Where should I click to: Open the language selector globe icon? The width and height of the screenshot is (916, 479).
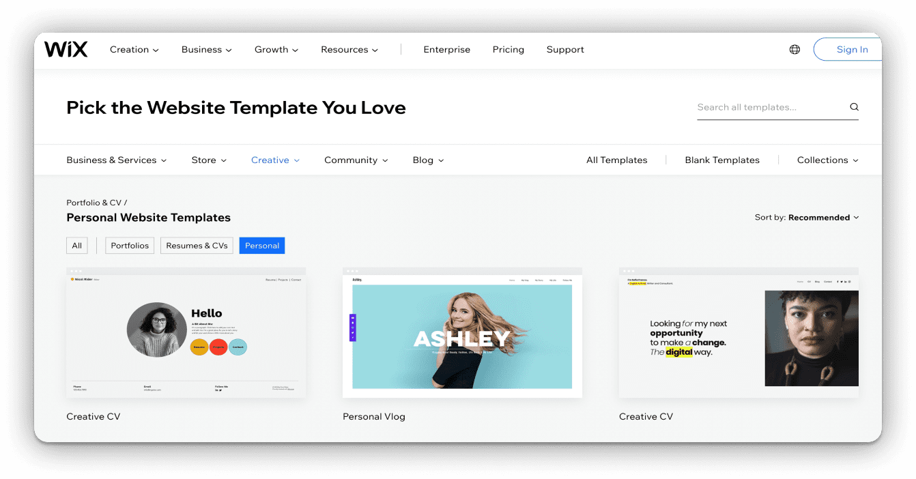click(x=794, y=49)
